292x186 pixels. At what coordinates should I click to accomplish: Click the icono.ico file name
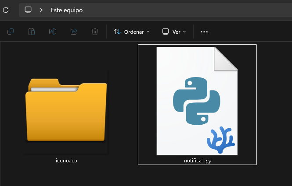coord(66,161)
